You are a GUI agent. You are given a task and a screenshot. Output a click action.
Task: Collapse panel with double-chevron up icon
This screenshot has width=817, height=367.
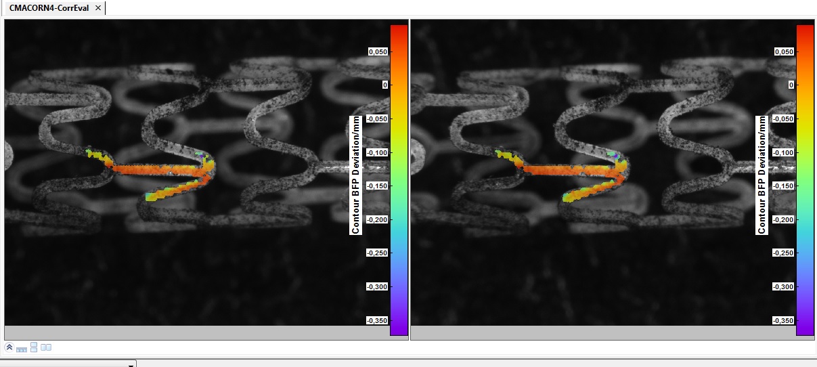click(x=9, y=347)
